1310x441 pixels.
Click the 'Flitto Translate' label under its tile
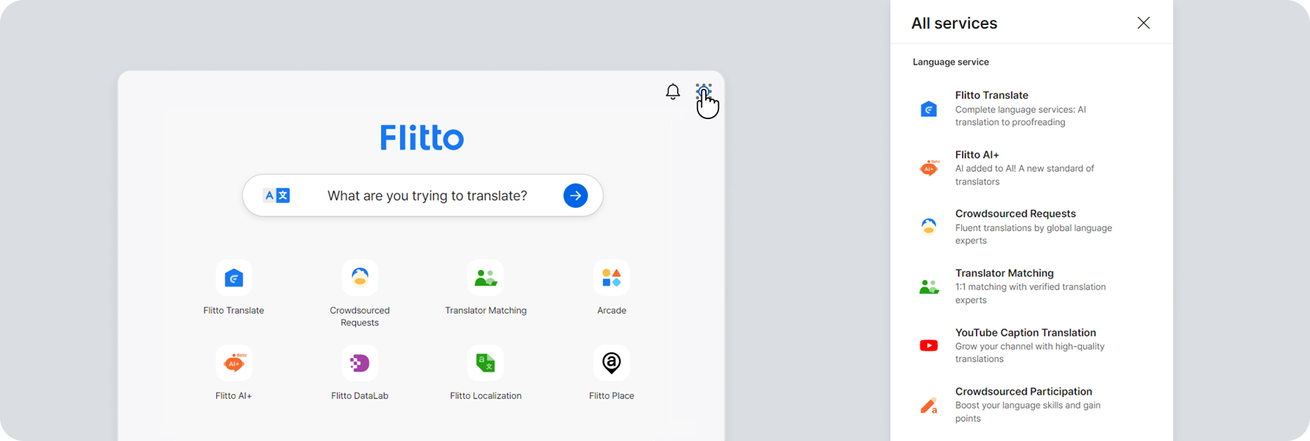click(234, 310)
